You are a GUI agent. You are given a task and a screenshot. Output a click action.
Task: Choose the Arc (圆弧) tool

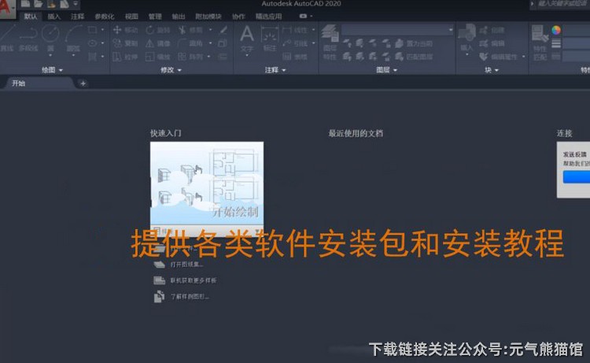click(73, 35)
